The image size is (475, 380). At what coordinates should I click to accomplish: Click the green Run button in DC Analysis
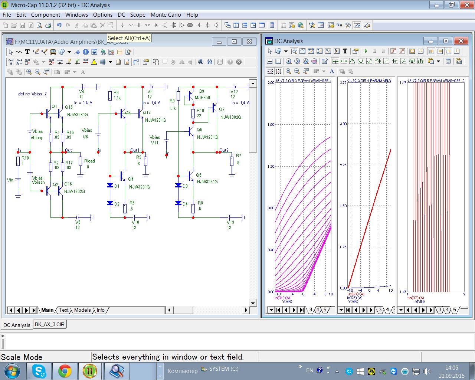coord(366,51)
